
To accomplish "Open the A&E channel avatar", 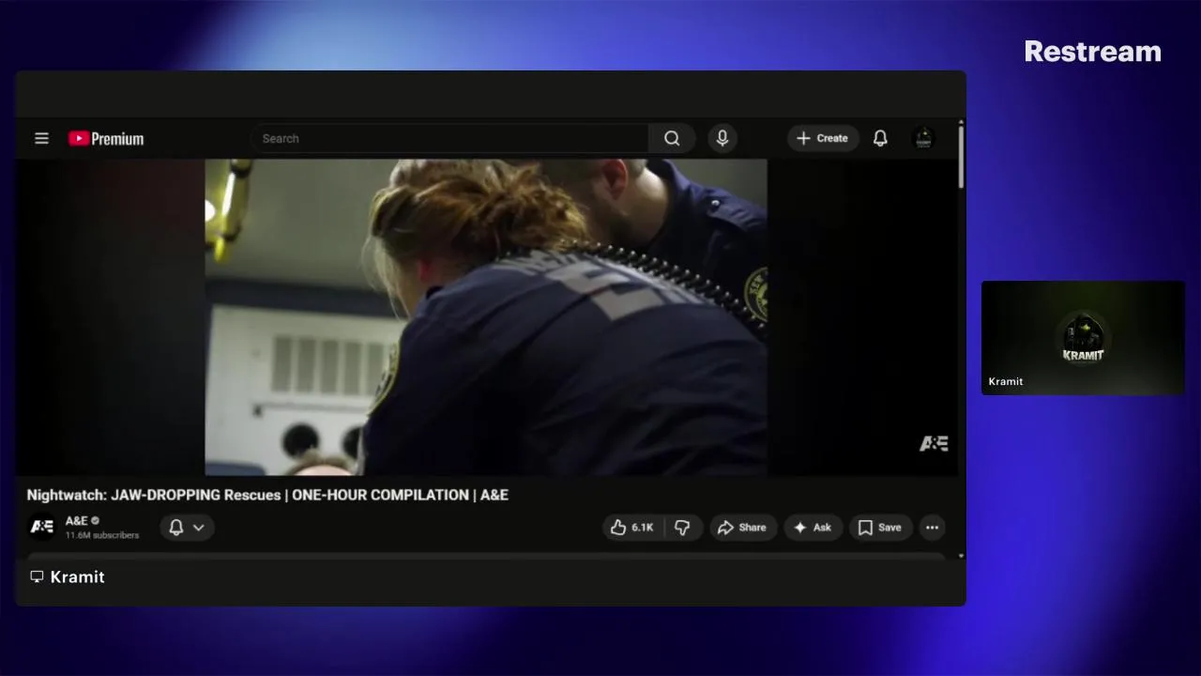I will (42, 527).
